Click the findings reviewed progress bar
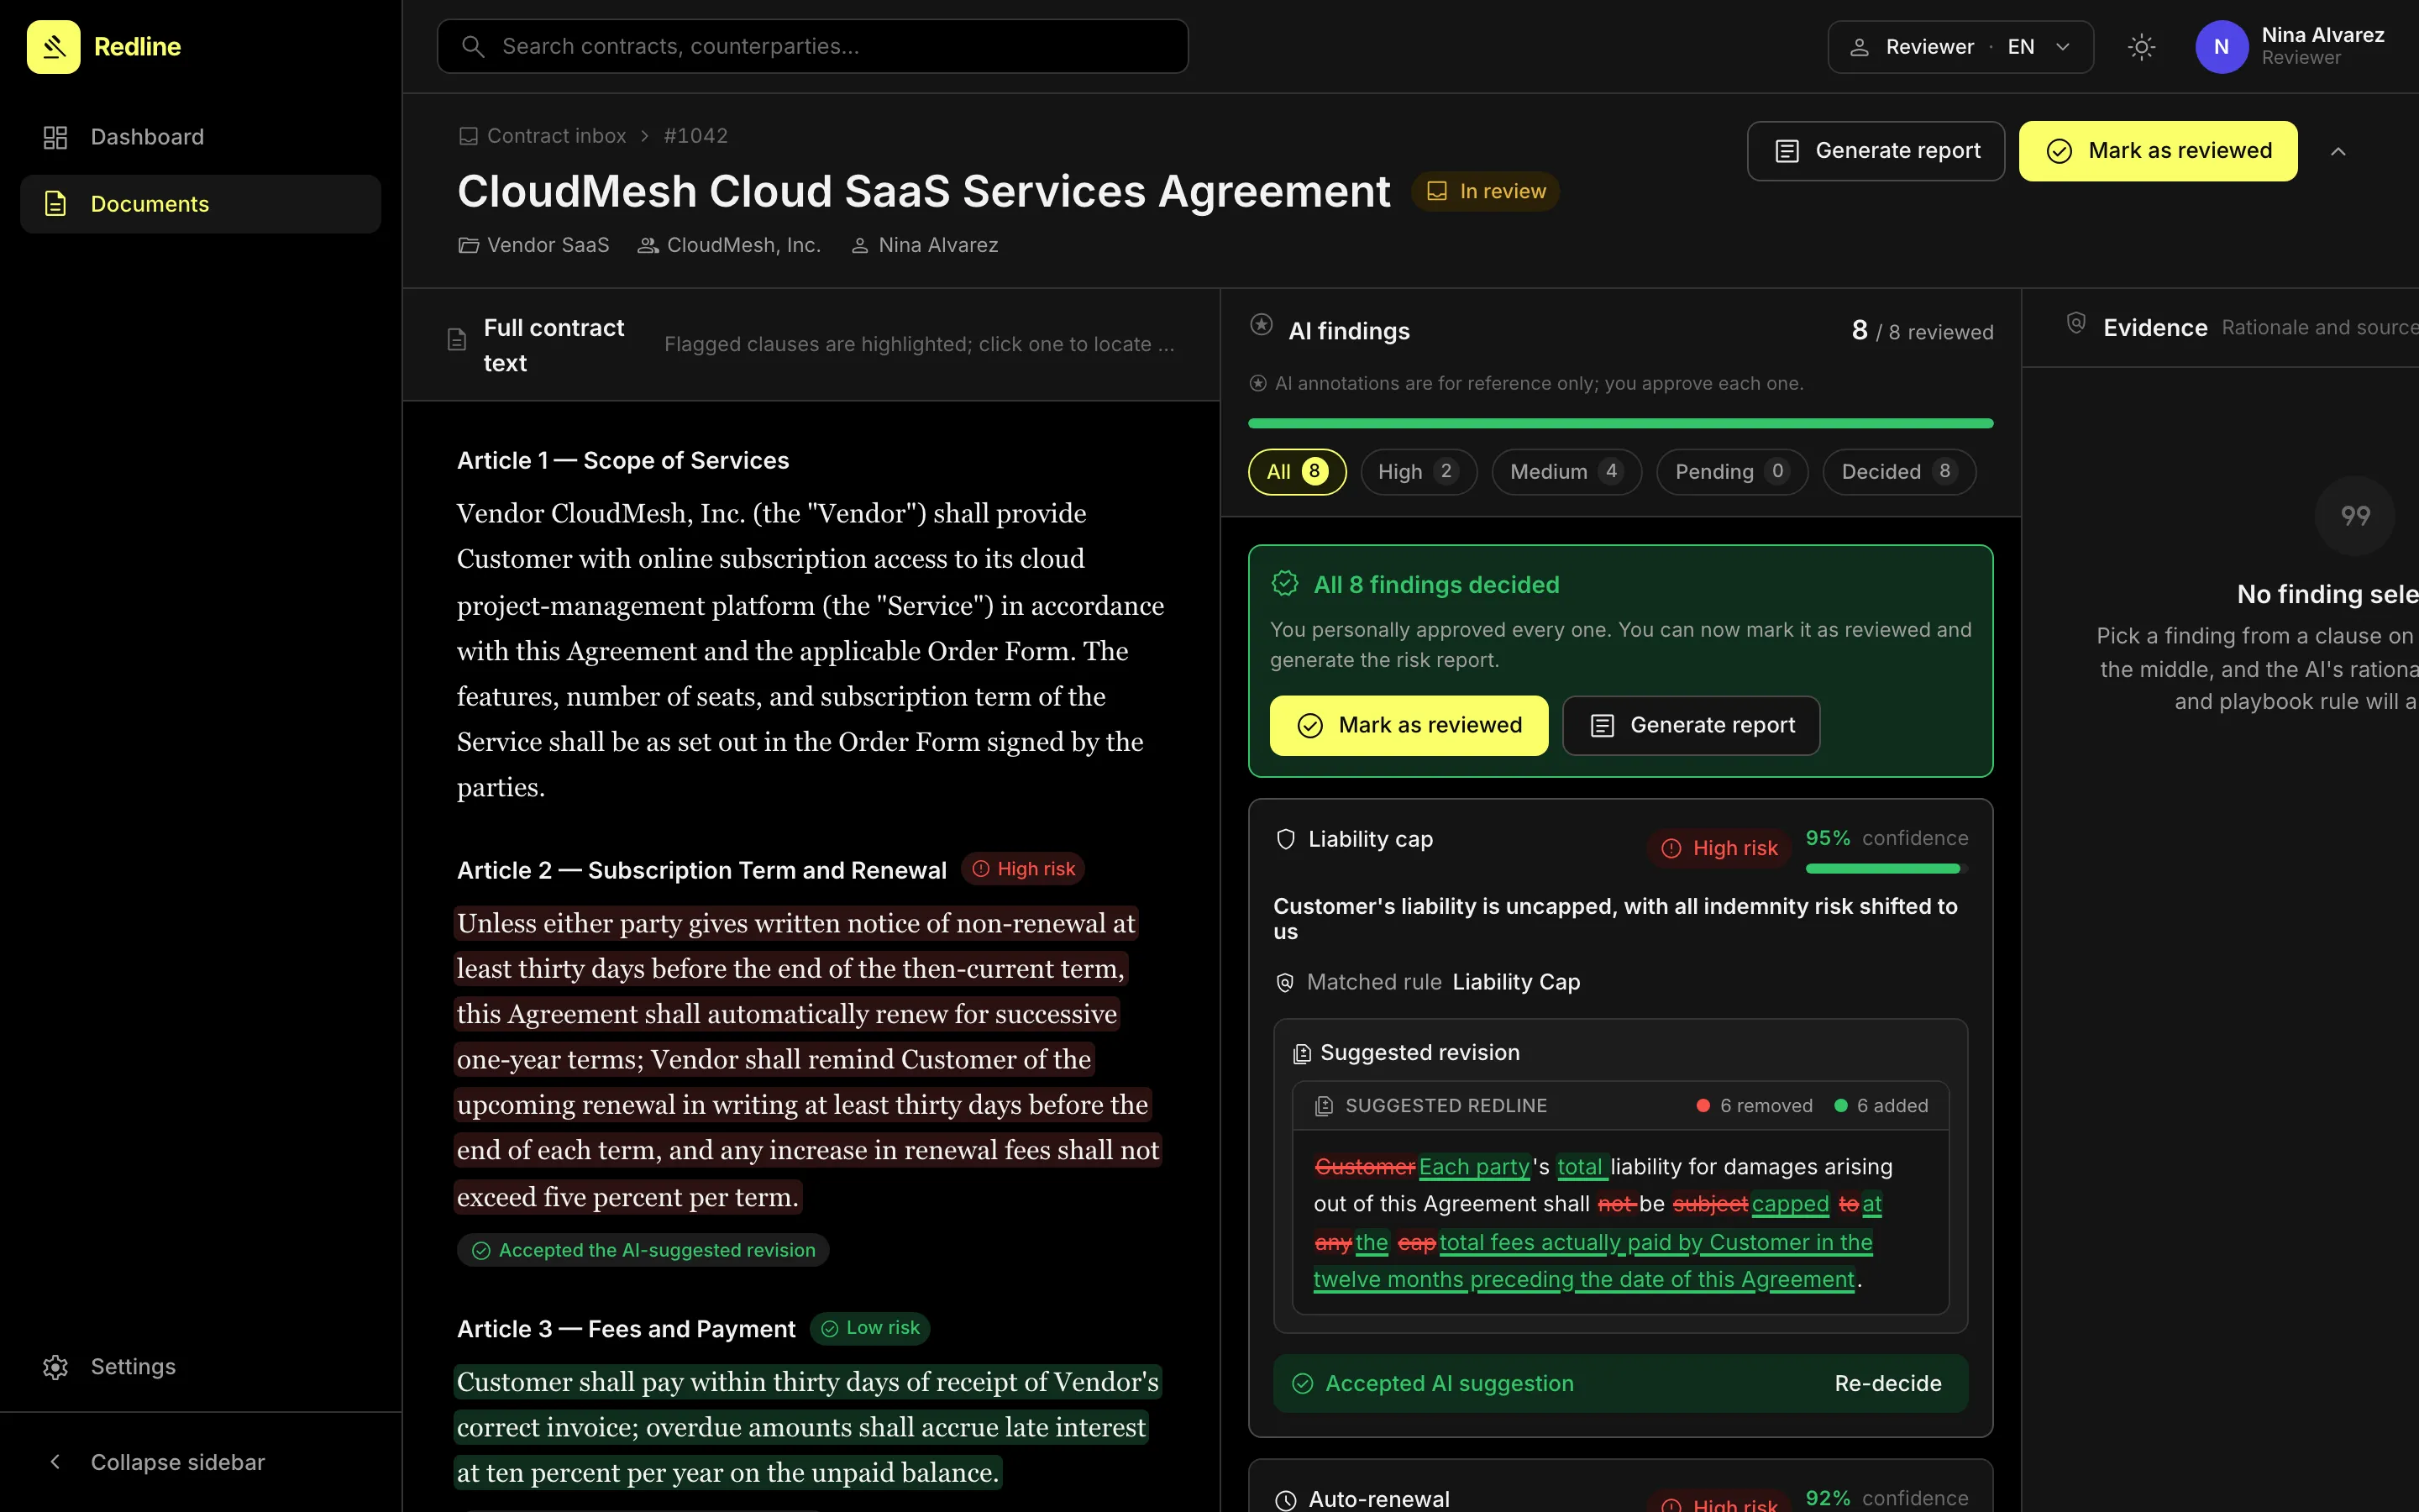The image size is (2419, 1512). 1620,423
